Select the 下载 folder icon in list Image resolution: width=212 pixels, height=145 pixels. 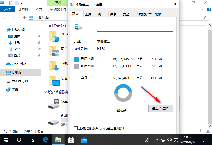pyautogui.click(x=54, y=66)
